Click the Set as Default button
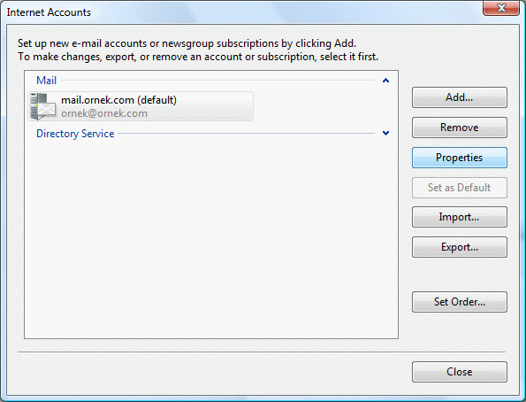The width and height of the screenshot is (526, 402). (459, 188)
